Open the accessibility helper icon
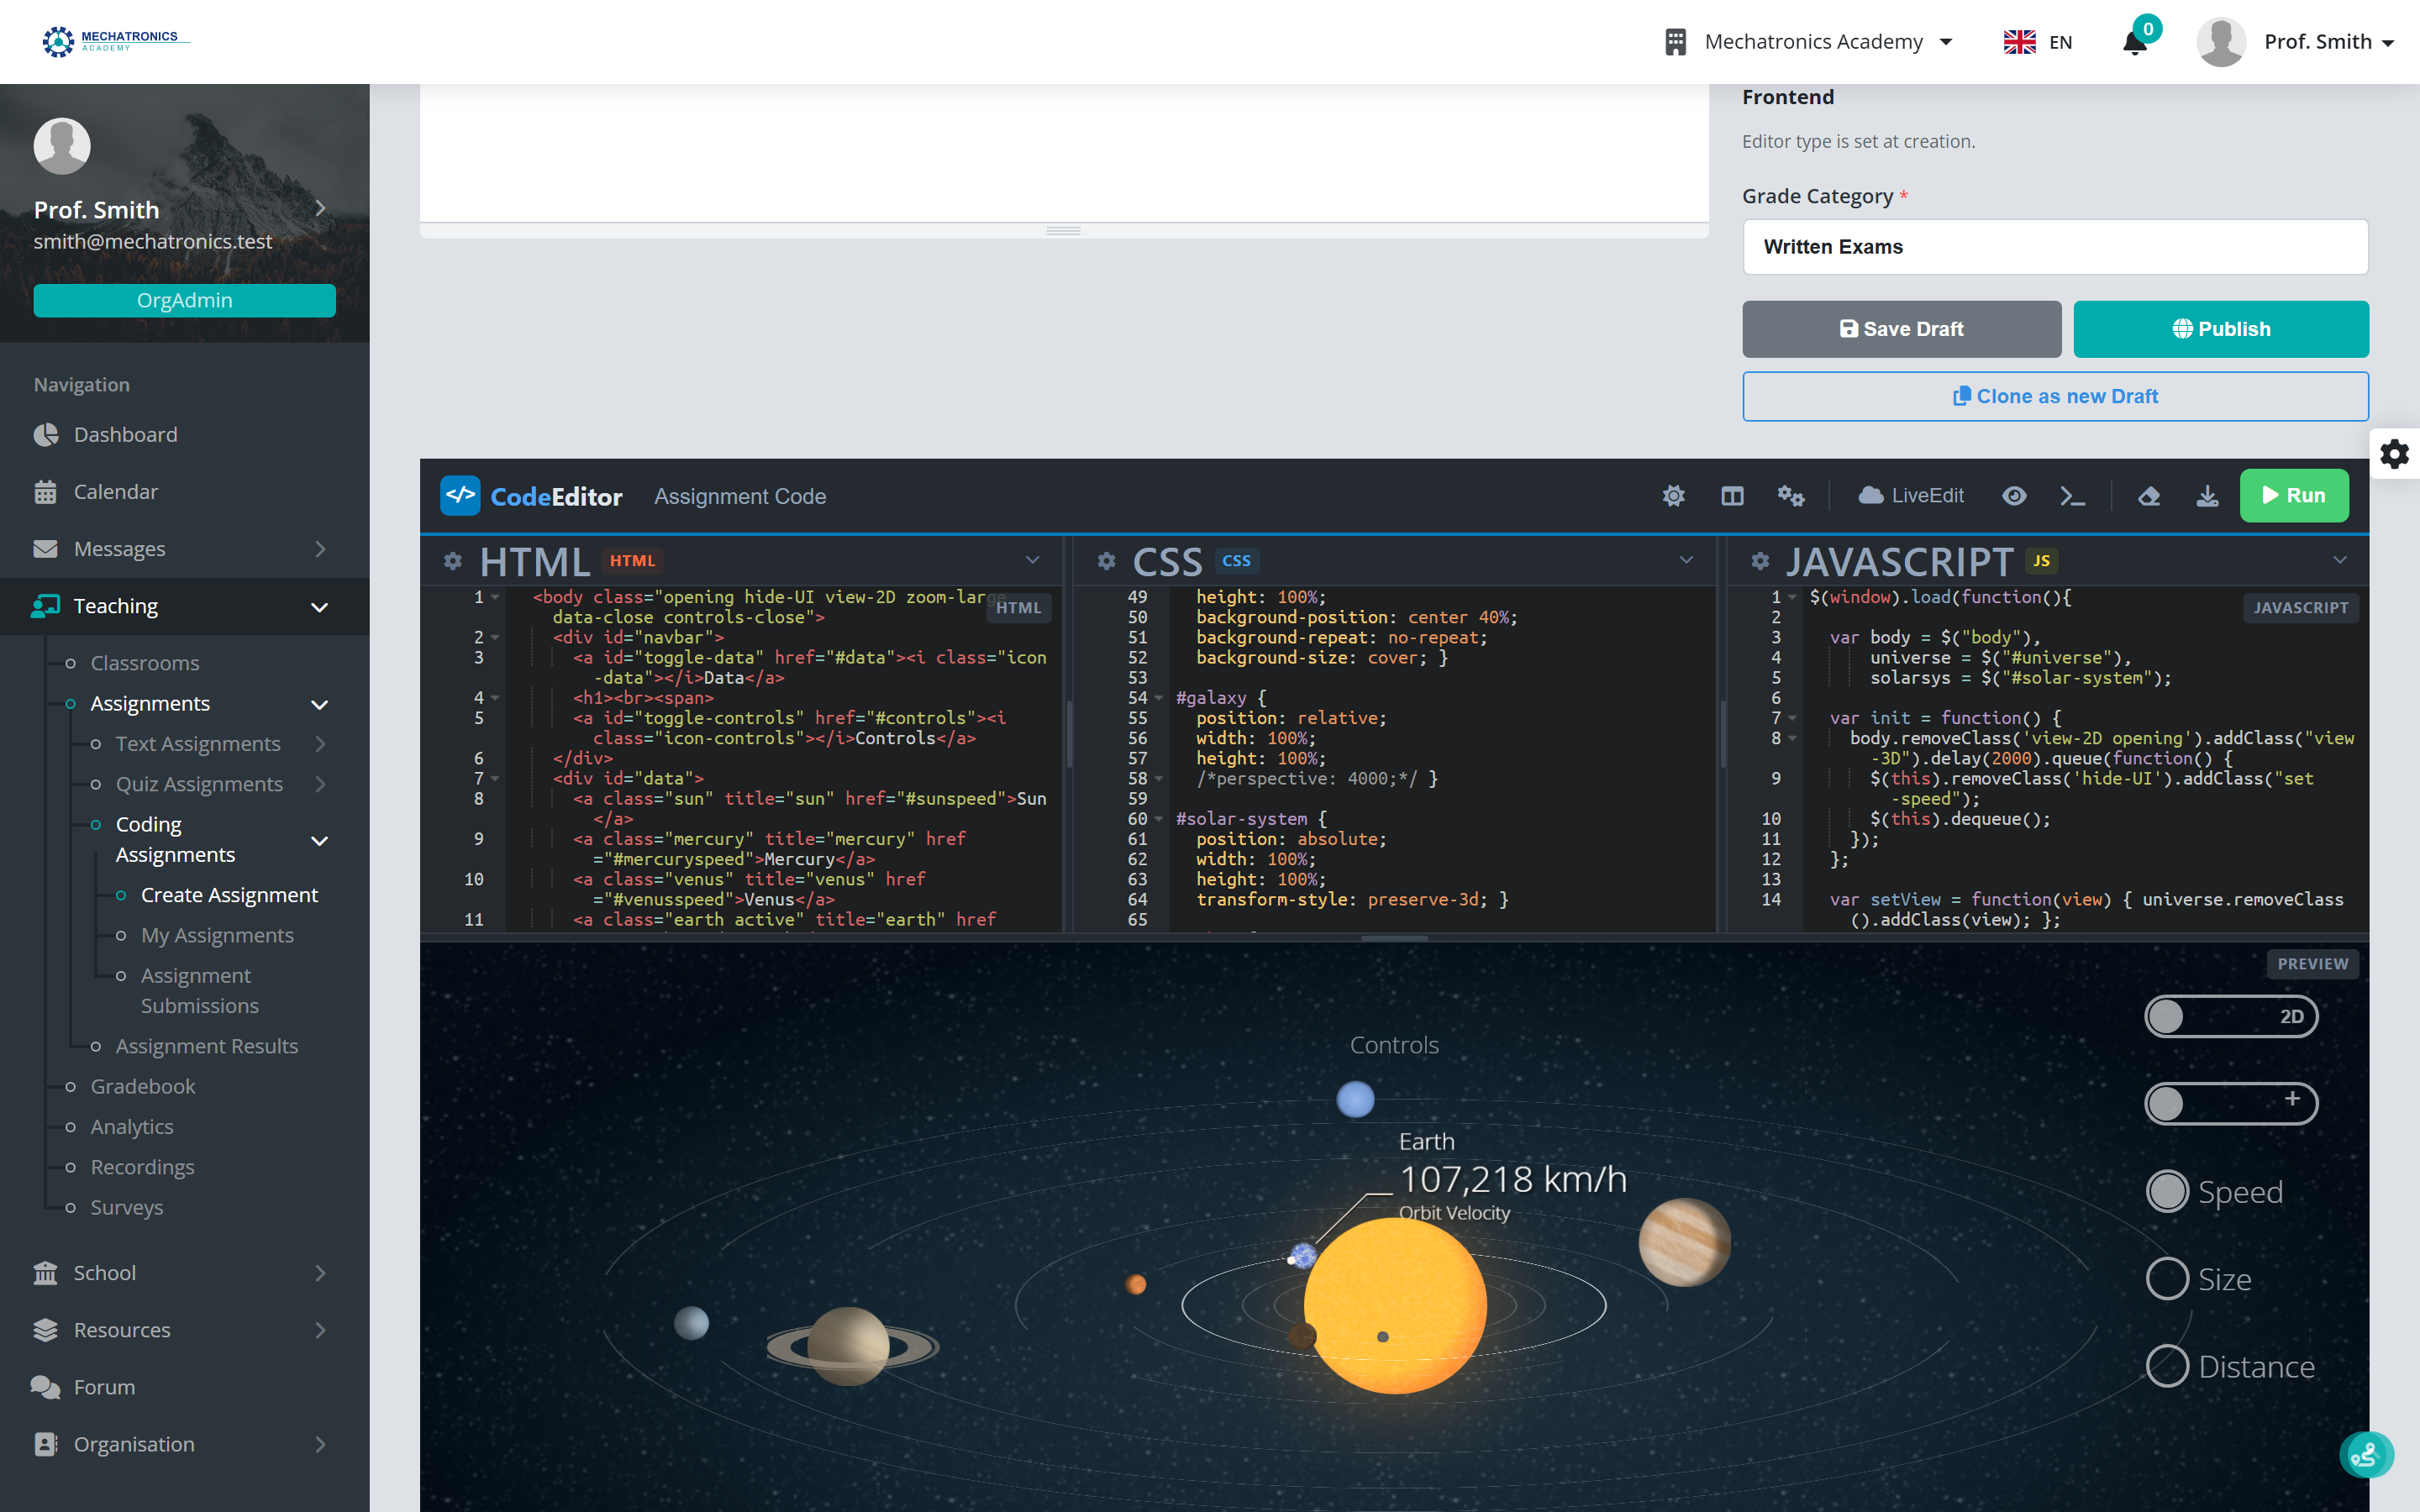The width and height of the screenshot is (2420, 1512). pos(2366,1455)
